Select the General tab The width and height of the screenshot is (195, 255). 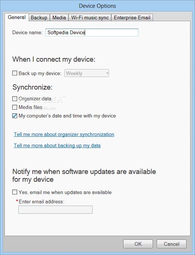point(17,17)
